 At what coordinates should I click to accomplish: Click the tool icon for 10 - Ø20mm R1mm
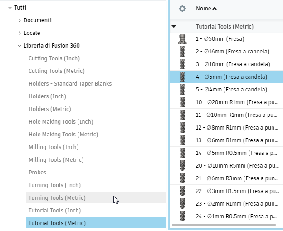tap(182, 102)
